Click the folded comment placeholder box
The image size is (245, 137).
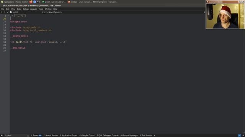pos(20,16)
